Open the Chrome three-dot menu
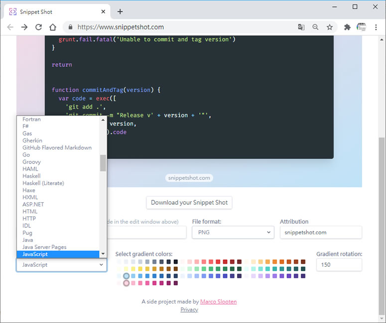Image resolution: width=386 pixels, height=323 pixels. tap(376, 27)
